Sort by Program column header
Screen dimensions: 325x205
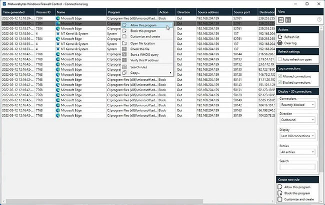pos(132,12)
